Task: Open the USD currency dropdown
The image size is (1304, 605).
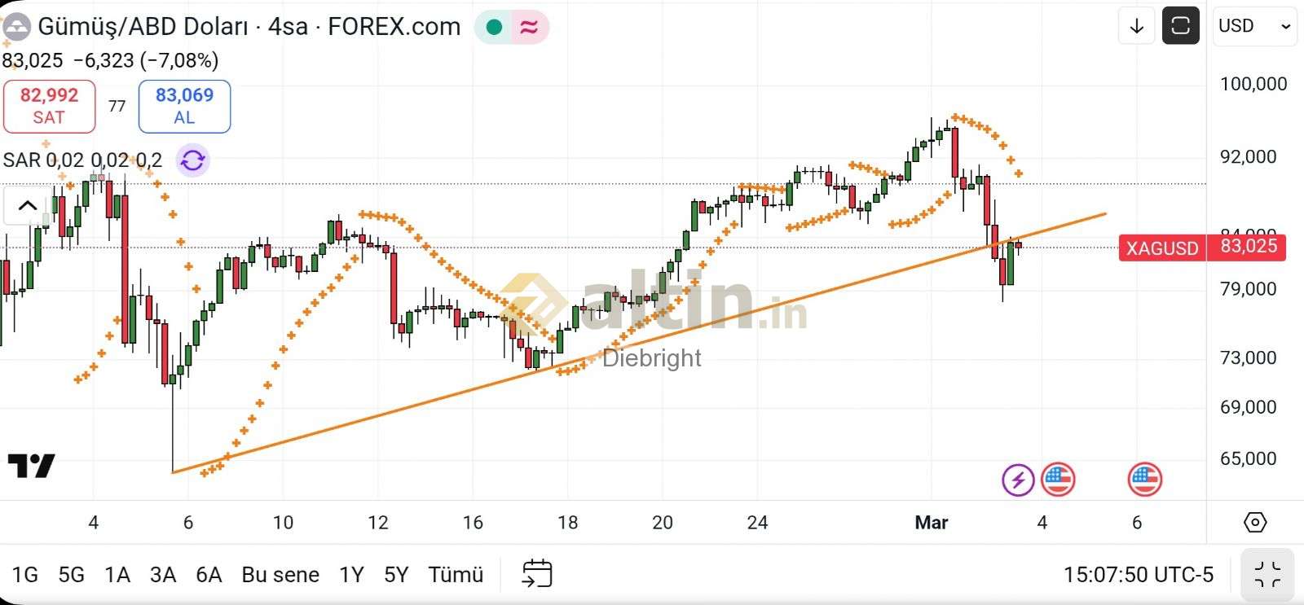Action: pyautogui.click(x=1253, y=26)
